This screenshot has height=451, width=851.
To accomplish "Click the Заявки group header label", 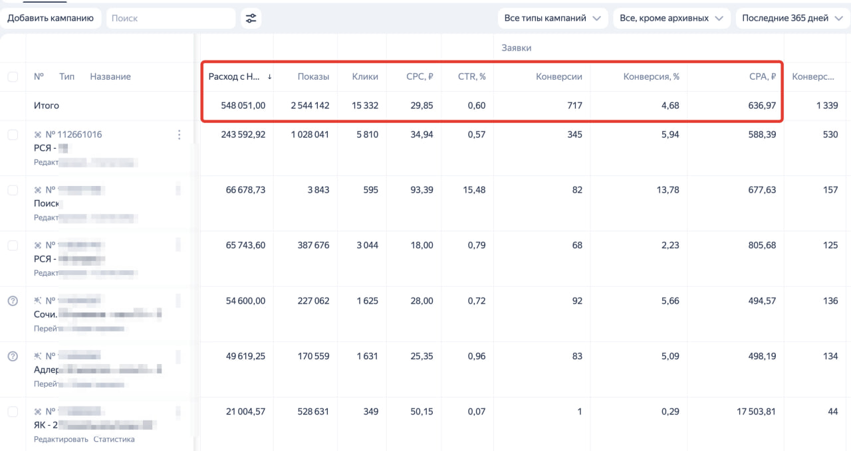I will (x=517, y=48).
